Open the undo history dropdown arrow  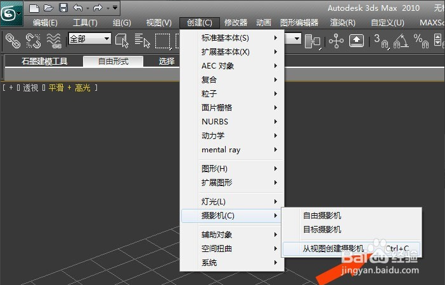[87, 8]
